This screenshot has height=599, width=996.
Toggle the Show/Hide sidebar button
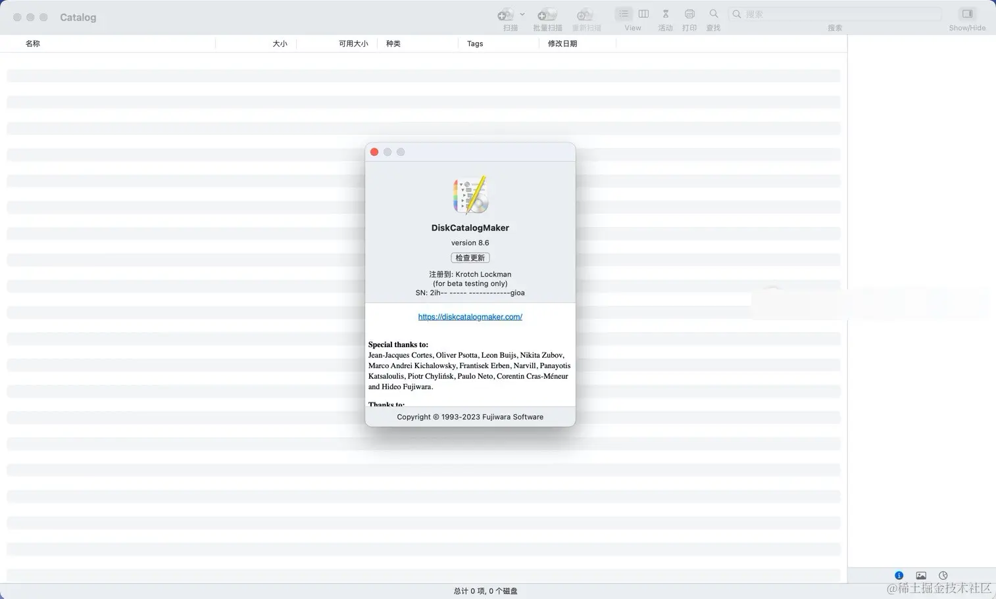coord(967,14)
